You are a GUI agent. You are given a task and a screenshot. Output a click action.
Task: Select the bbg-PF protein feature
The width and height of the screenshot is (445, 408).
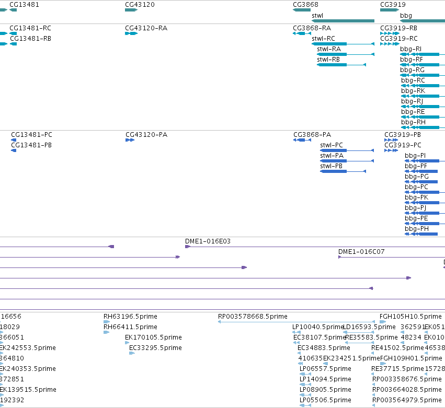(421, 171)
